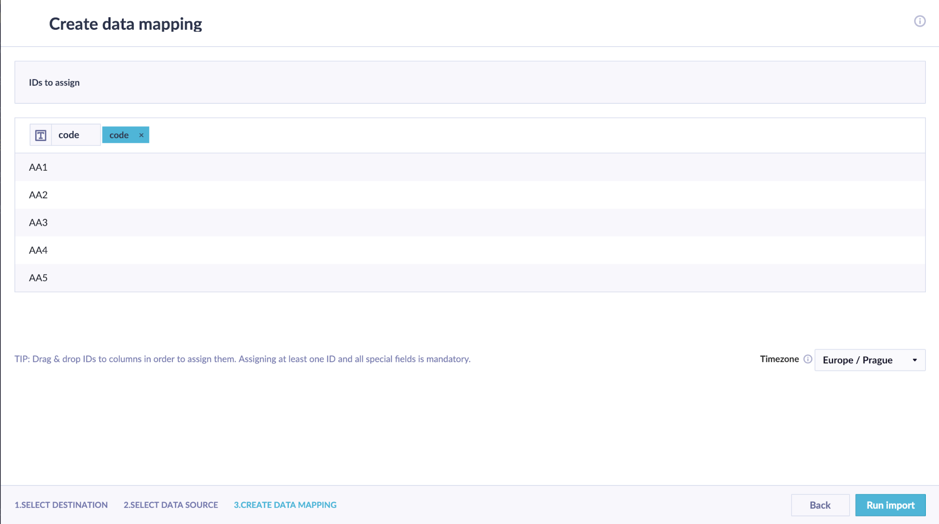Click the timezone dropdown arrow
This screenshot has width=939, height=524.
(914, 360)
